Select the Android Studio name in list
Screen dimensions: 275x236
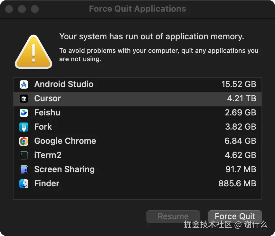[x=64, y=84]
